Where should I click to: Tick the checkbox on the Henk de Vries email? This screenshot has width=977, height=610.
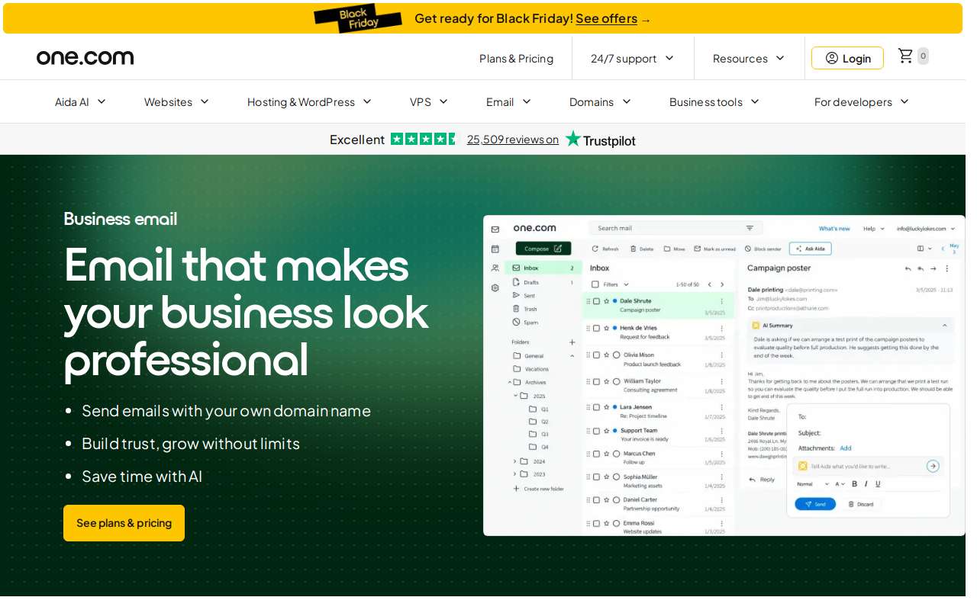pos(597,328)
